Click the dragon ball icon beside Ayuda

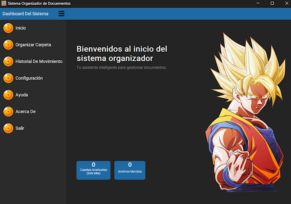(9, 95)
